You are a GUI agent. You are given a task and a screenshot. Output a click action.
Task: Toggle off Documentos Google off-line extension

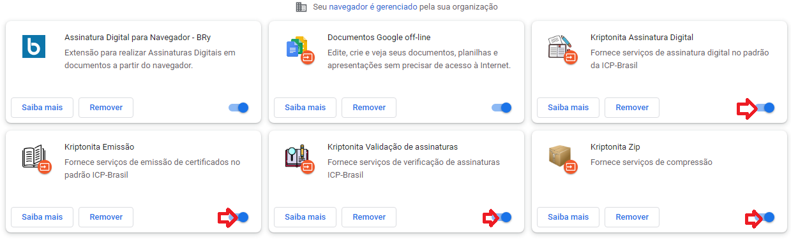click(x=502, y=108)
